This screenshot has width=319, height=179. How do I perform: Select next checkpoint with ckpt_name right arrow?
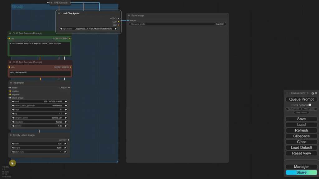(116, 29)
